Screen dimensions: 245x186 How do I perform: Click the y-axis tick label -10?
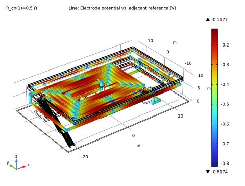pos(188,63)
